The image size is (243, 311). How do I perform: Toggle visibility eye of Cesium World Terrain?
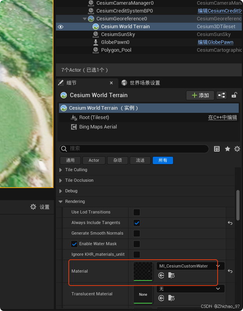[61, 27]
